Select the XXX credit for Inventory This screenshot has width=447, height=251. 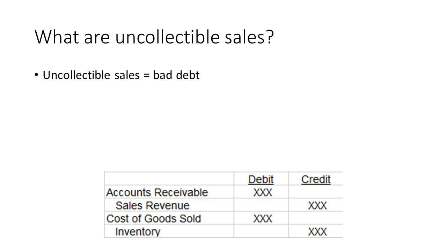point(317,232)
